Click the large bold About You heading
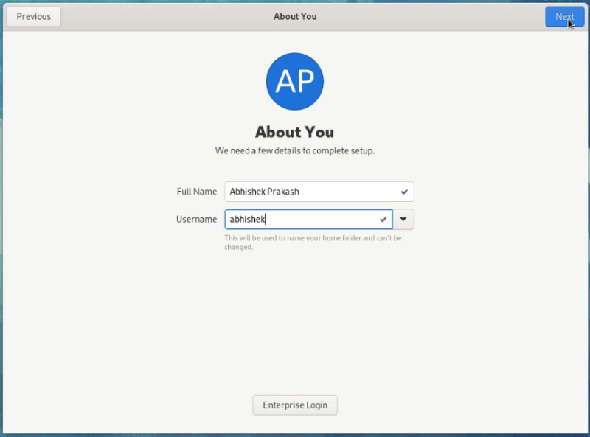 tap(295, 132)
